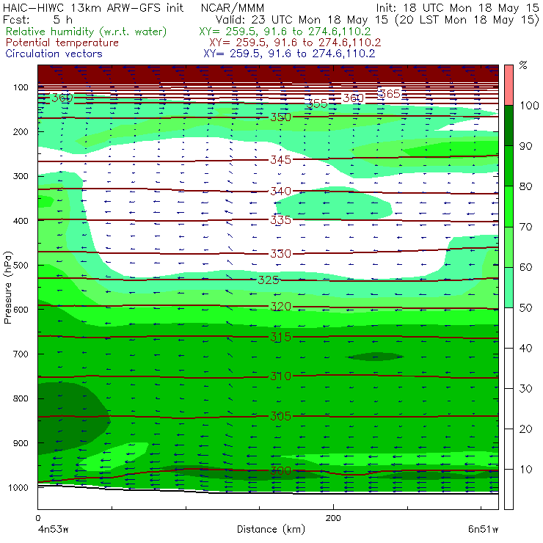The width and height of the screenshot is (543, 543).
Task: Click the "Distance (km)" axis title
Action: 271,529
